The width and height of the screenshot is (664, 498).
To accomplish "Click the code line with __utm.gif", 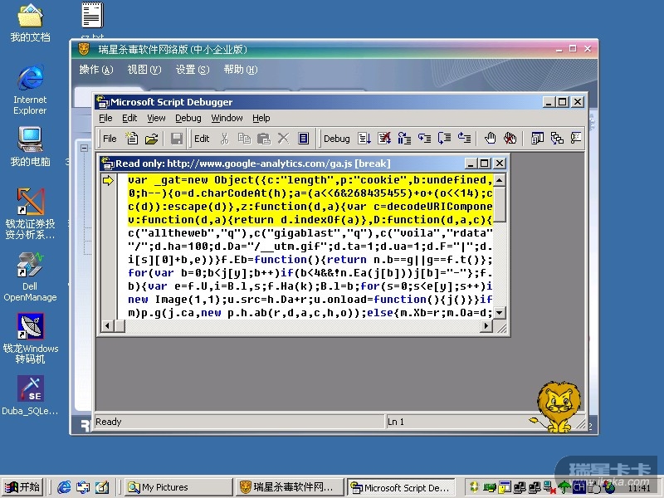I will pyautogui.click(x=310, y=246).
